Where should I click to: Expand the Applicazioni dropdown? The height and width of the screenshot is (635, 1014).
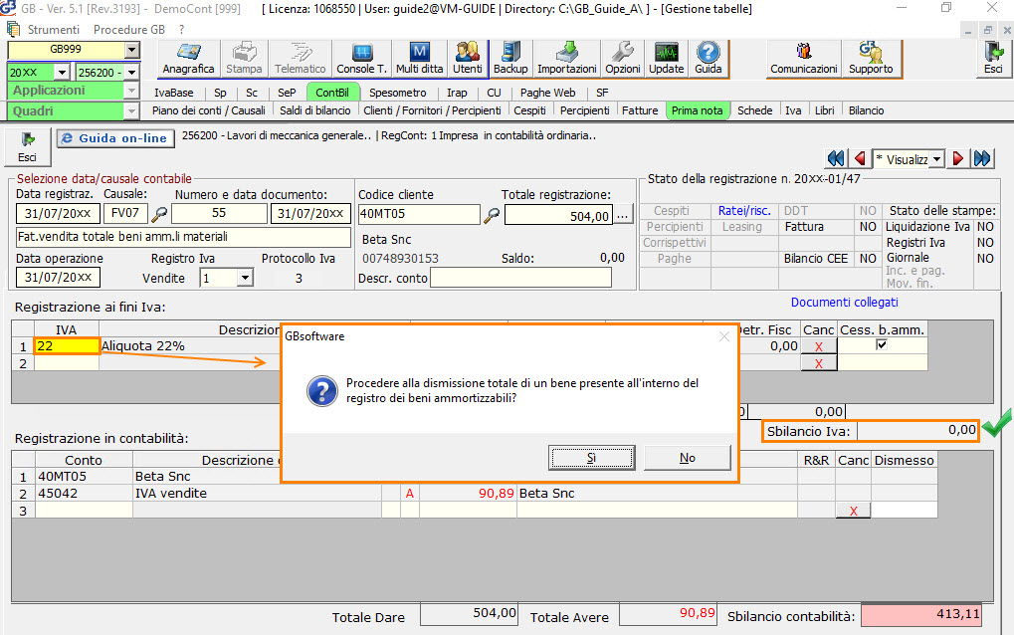tap(131, 91)
